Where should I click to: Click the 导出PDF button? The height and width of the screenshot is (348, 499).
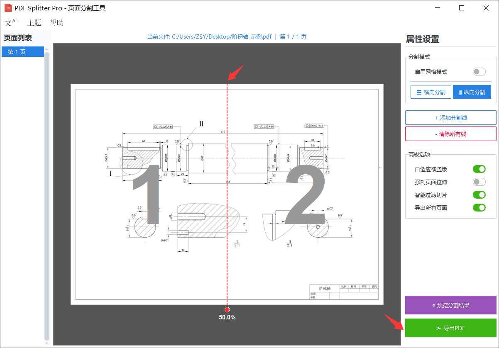[x=450, y=328]
